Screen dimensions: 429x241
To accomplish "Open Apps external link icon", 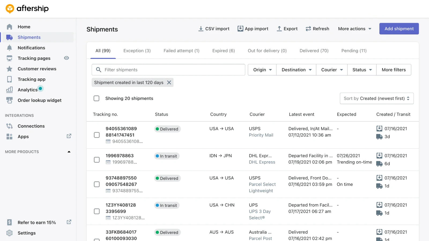I will click(69, 136).
